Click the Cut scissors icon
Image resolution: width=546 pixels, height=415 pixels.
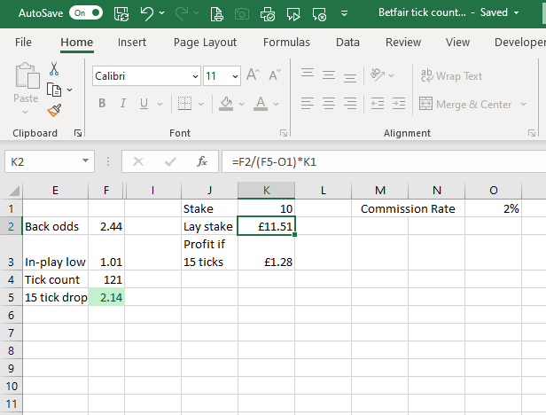(x=54, y=68)
